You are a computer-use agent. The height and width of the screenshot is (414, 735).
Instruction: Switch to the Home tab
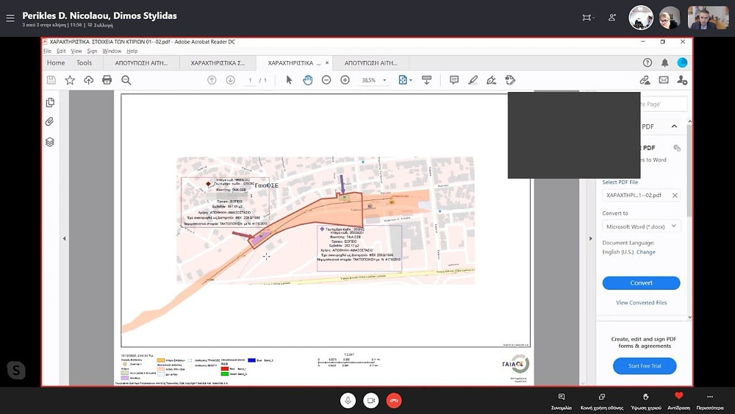click(56, 63)
